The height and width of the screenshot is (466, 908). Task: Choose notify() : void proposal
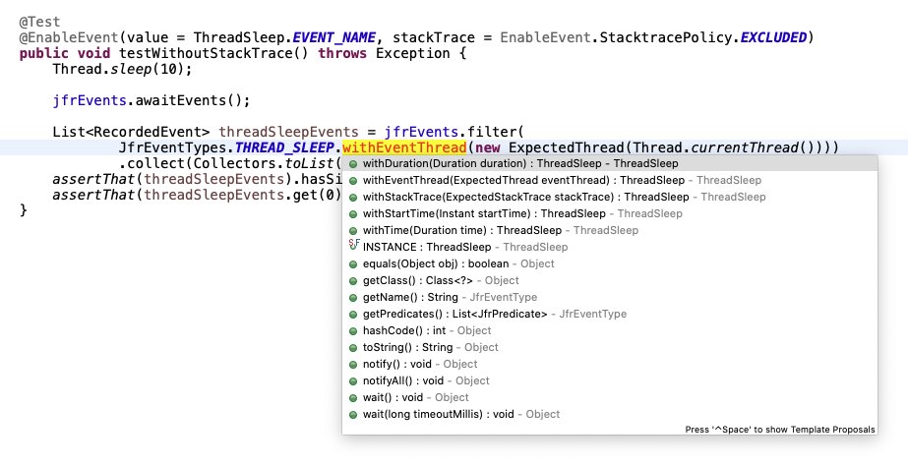point(609,365)
